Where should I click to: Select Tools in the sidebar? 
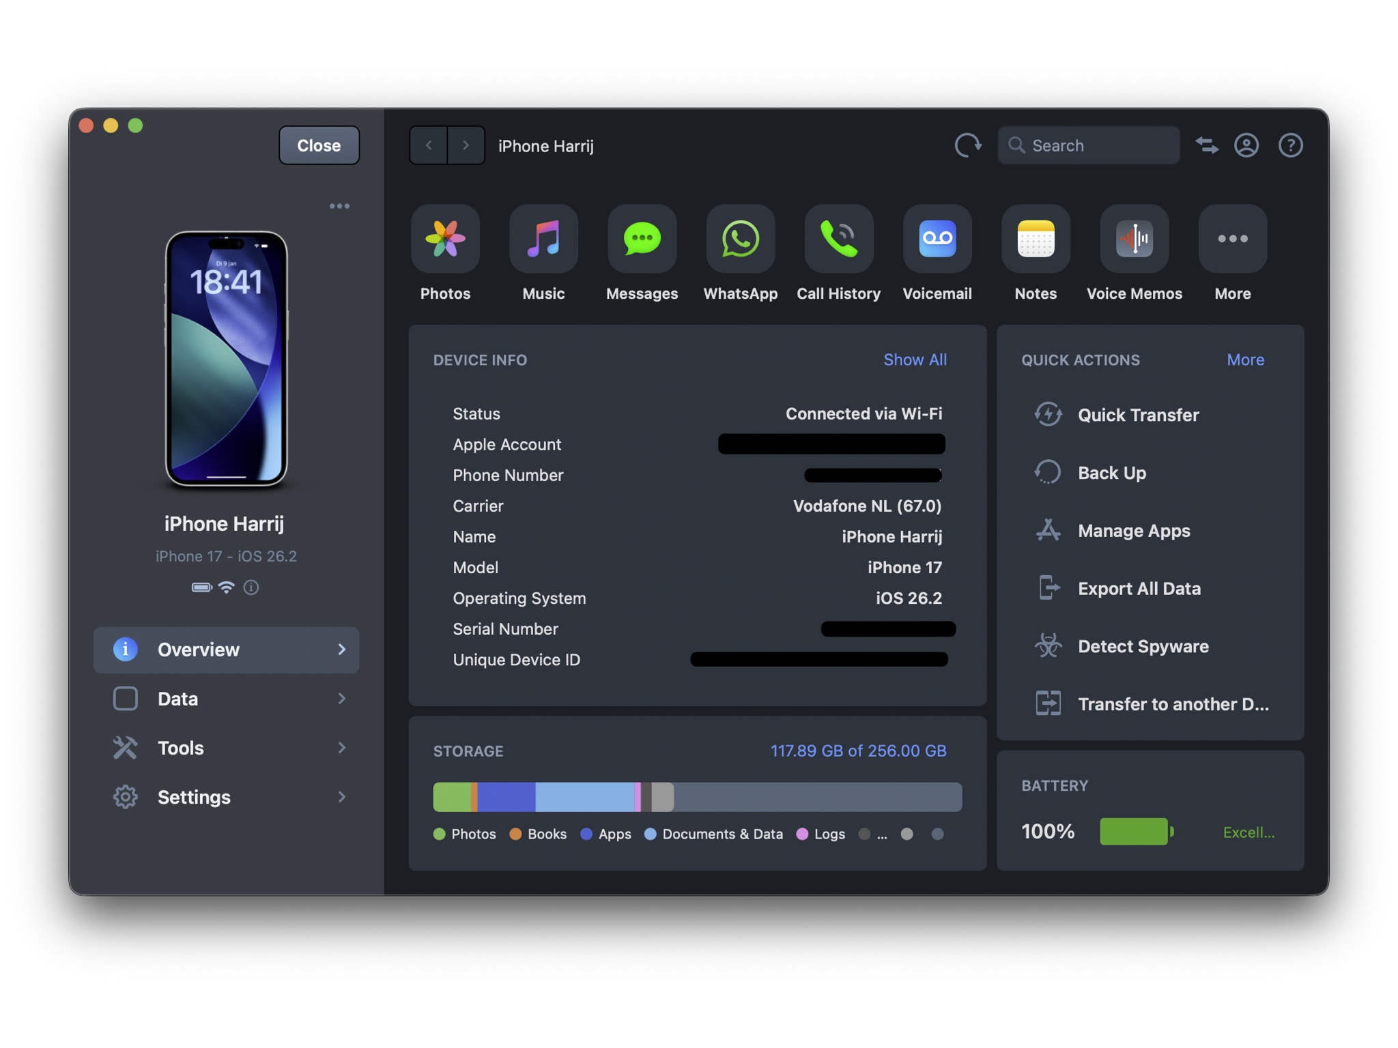pos(226,748)
